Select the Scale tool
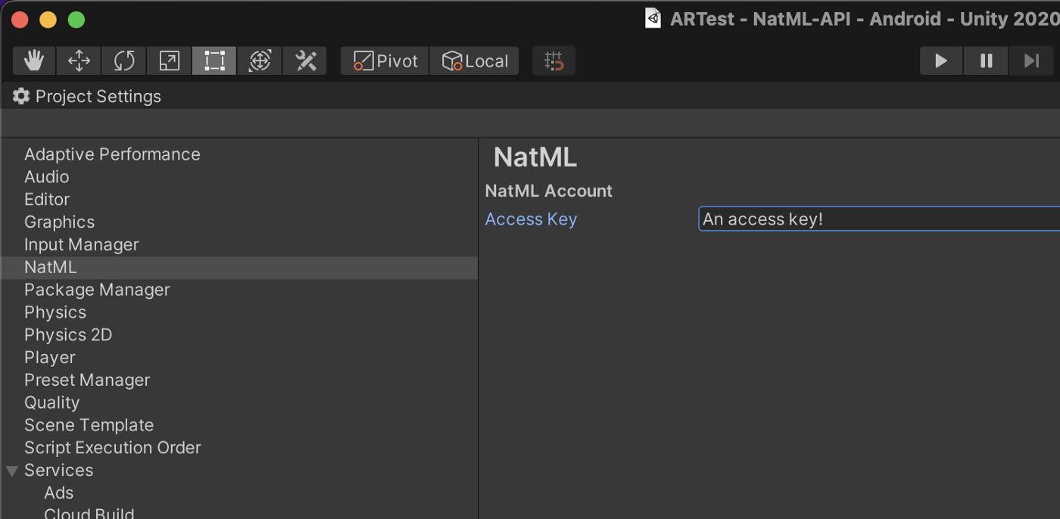Image resolution: width=1060 pixels, height=519 pixels. point(170,61)
